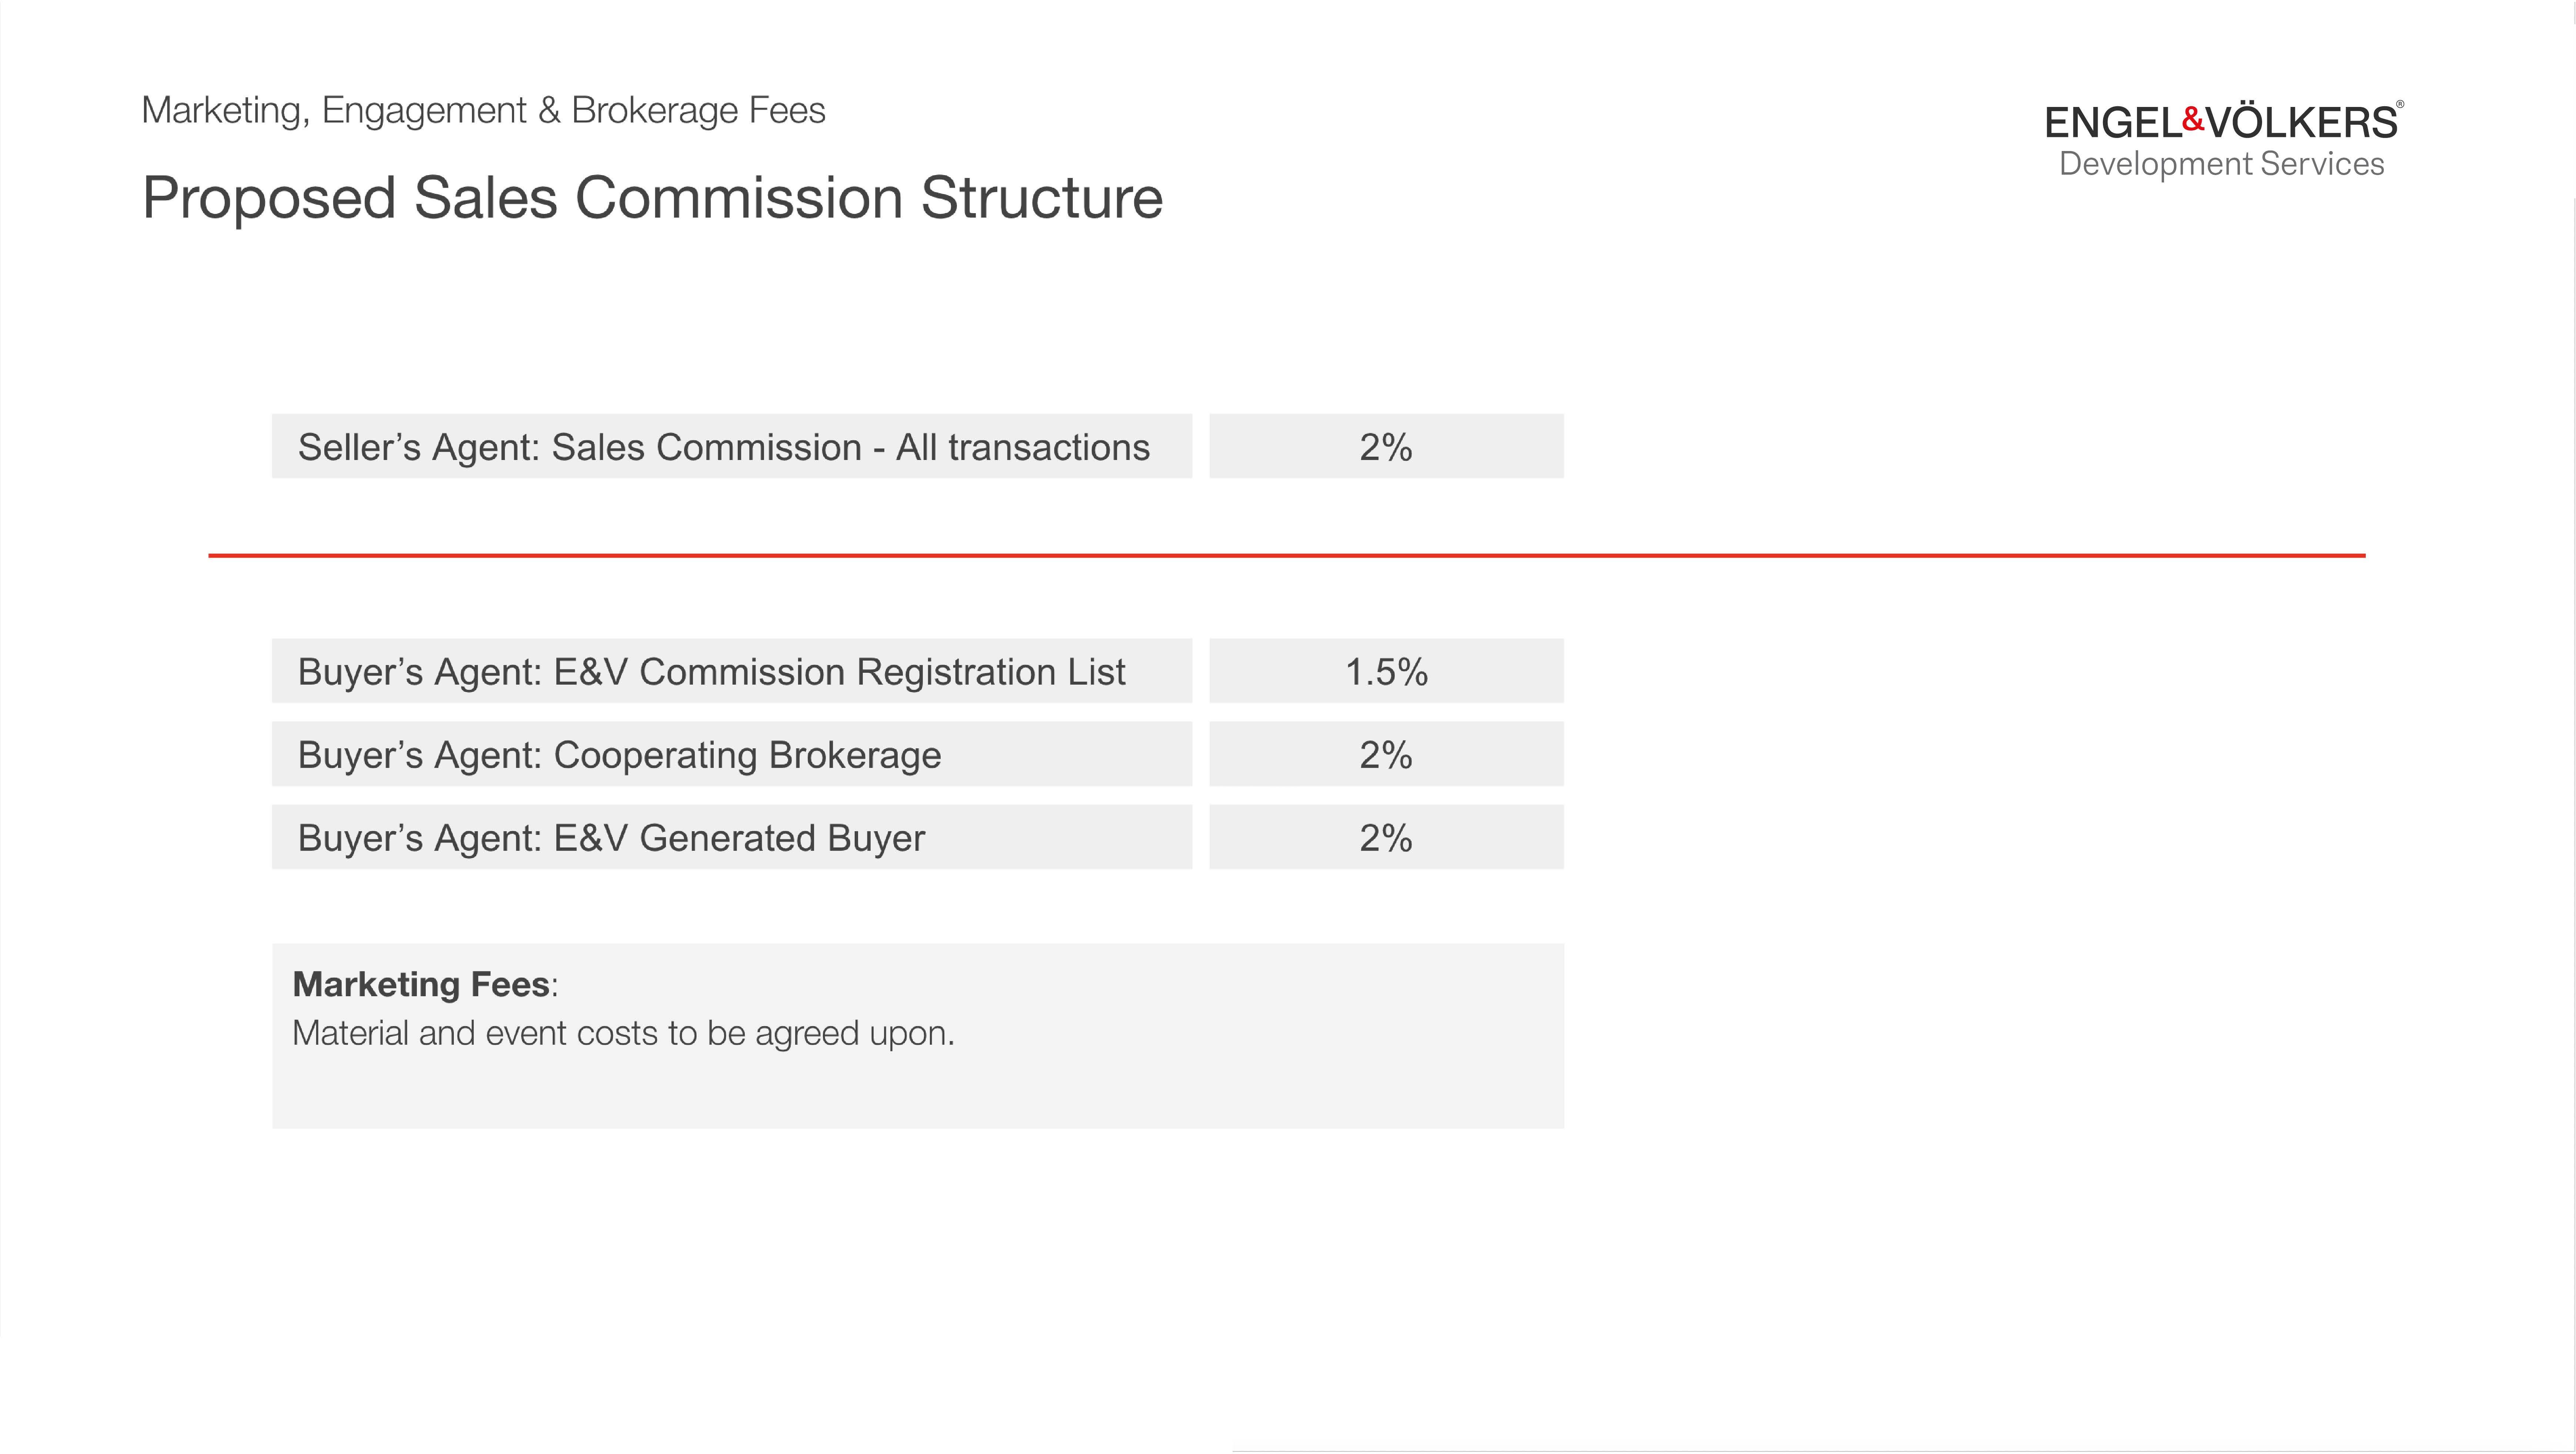Click the red ampersand in the logo
2576x1454 pixels.
[2193, 120]
